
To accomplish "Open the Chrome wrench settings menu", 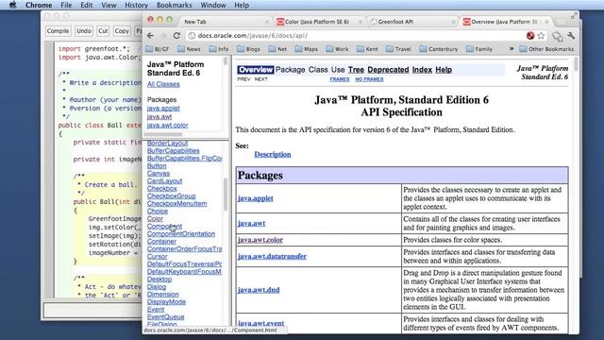I will 571,36.
